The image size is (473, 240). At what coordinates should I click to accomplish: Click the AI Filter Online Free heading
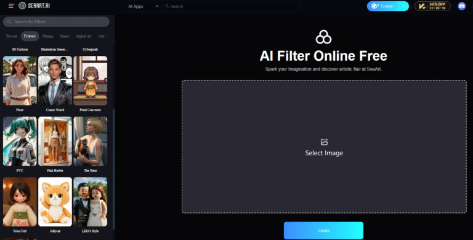coord(323,56)
